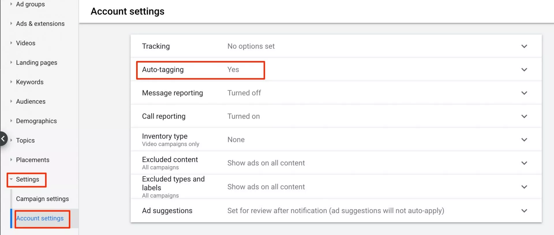
Task: Click the Call reporting Turned on value
Action: coord(244,116)
